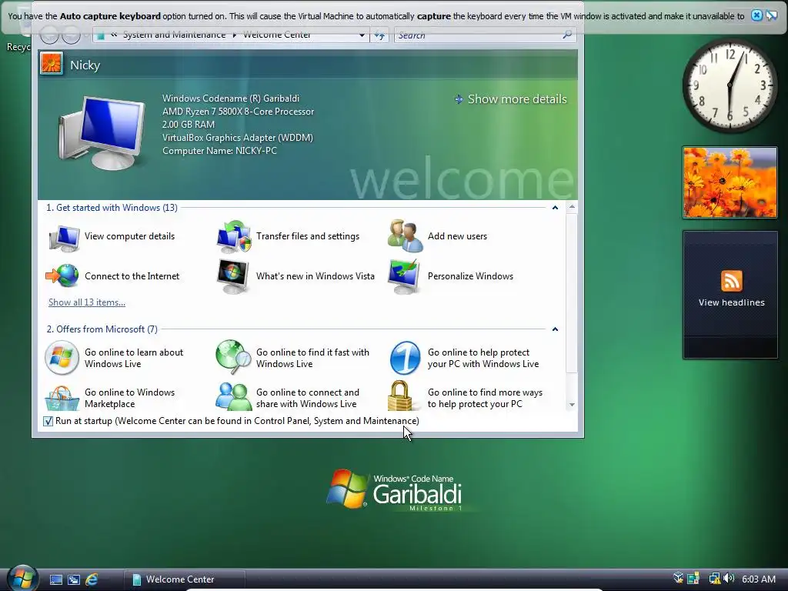Click the analog clock gadget
The image size is (788, 591).
tap(730, 86)
